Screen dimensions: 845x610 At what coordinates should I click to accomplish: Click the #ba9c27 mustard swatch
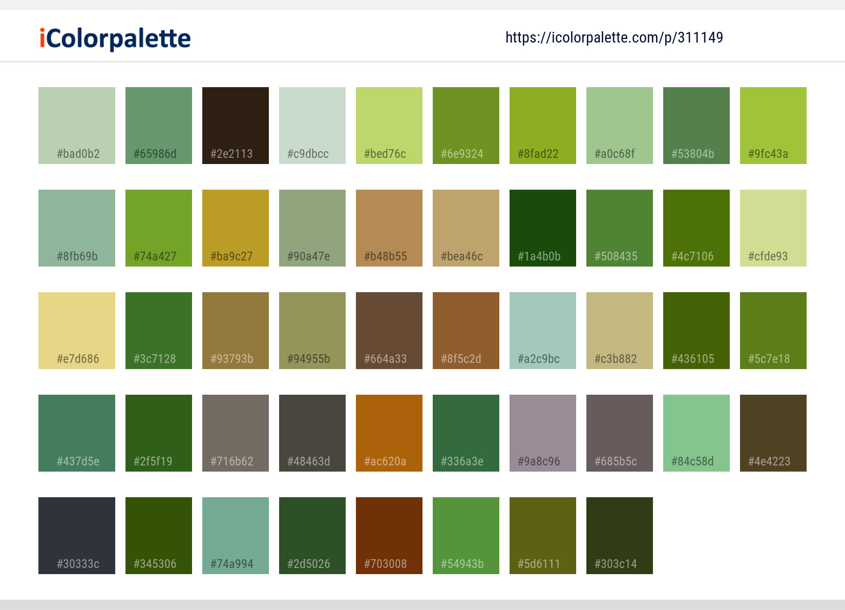tap(235, 228)
